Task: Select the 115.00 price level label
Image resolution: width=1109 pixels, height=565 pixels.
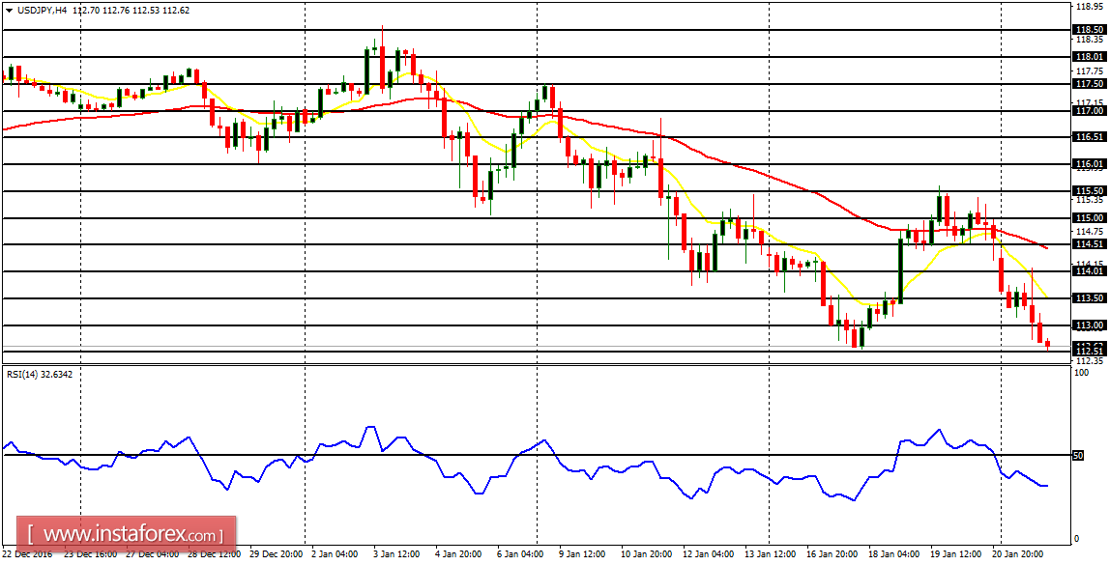Action: 1091,219
